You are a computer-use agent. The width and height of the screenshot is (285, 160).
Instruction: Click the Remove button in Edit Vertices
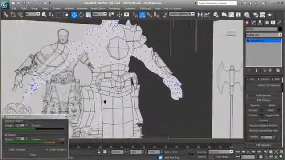pos(255,105)
